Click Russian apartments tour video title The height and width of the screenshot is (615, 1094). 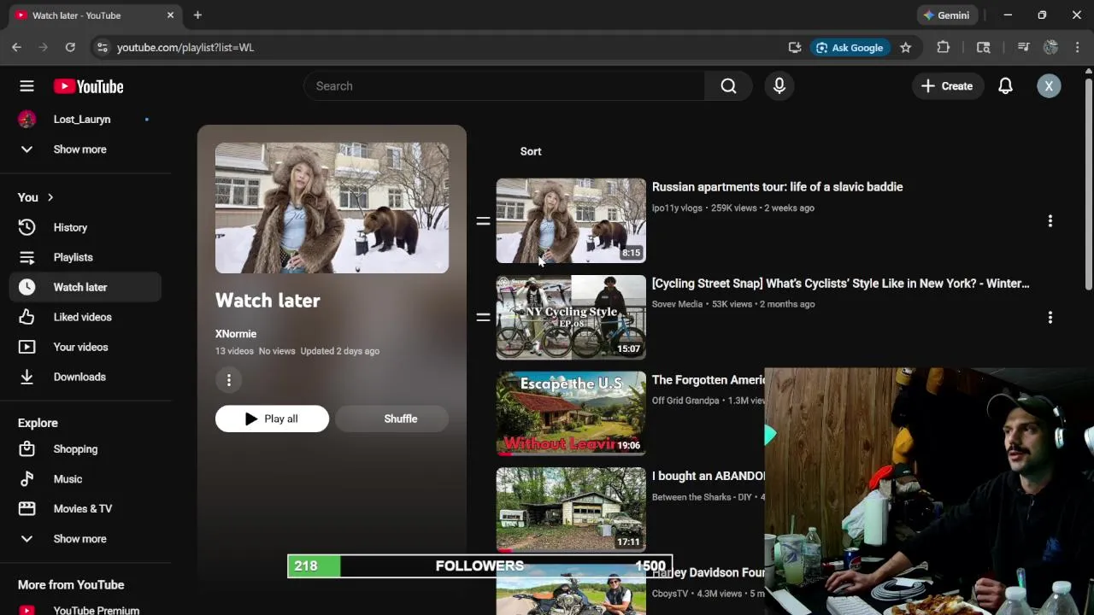777,187
